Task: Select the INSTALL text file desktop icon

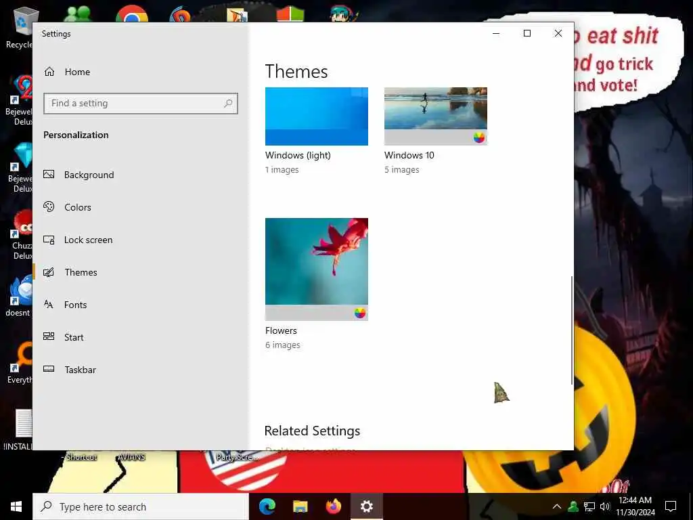Action: pos(18,430)
